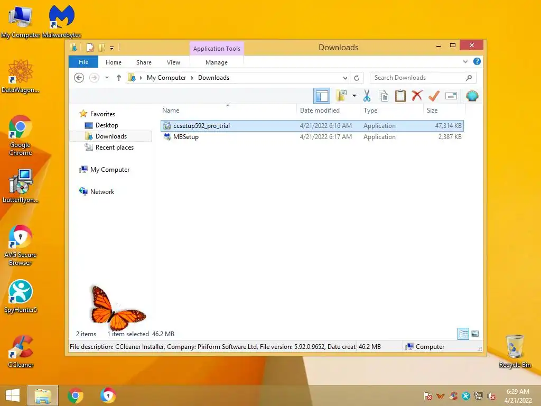Click the red X Delete icon
Image resolution: width=541 pixels, height=406 pixels.
click(417, 95)
